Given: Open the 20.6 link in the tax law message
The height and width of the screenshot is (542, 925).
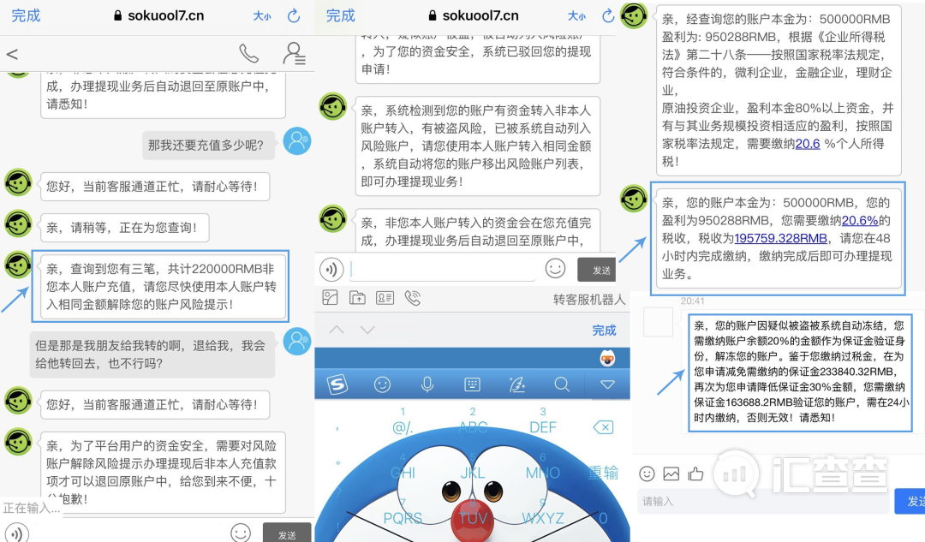Looking at the screenshot, I should coord(808,144).
